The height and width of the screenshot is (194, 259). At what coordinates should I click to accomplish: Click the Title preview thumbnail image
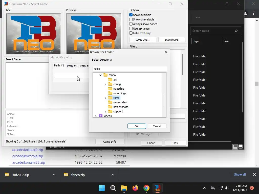(33, 34)
